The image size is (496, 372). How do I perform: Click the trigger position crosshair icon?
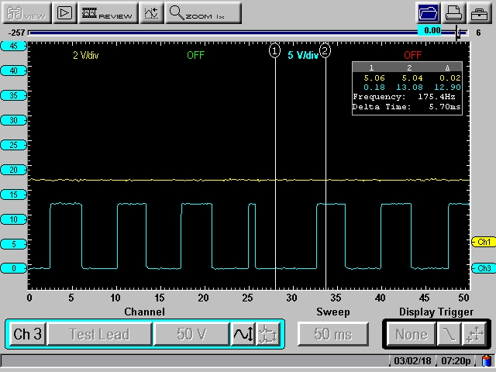474,334
